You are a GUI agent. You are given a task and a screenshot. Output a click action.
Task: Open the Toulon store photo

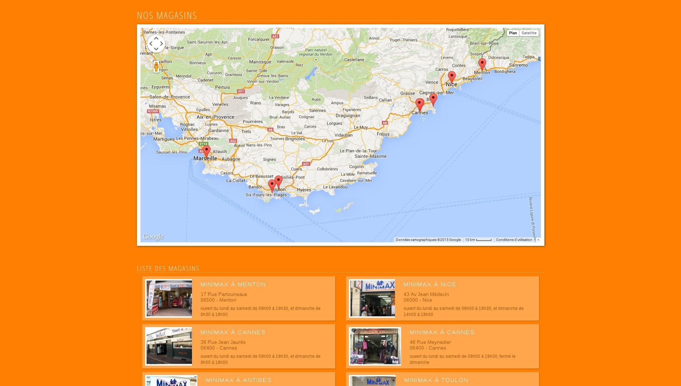point(372,381)
